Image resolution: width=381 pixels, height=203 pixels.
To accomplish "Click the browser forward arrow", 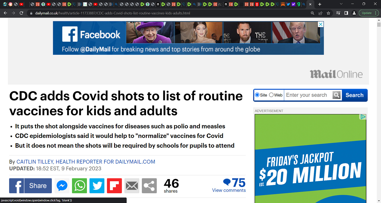I will coord(13,13).
